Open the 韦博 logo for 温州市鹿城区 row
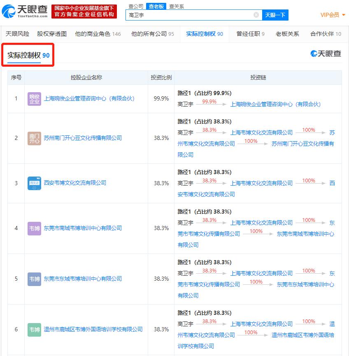This screenshot has height=356, width=349. click(34, 330)
